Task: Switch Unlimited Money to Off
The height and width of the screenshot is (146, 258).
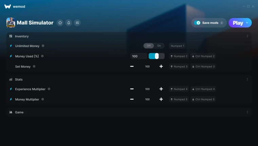Action: [x=149, y=46]
